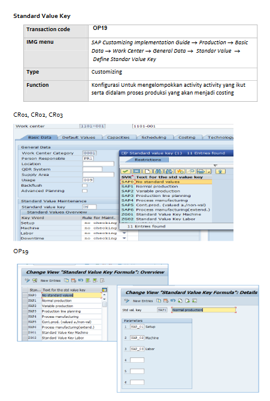
Task: Switch to the Default Values tab
Action: click(x=79, y=137)
